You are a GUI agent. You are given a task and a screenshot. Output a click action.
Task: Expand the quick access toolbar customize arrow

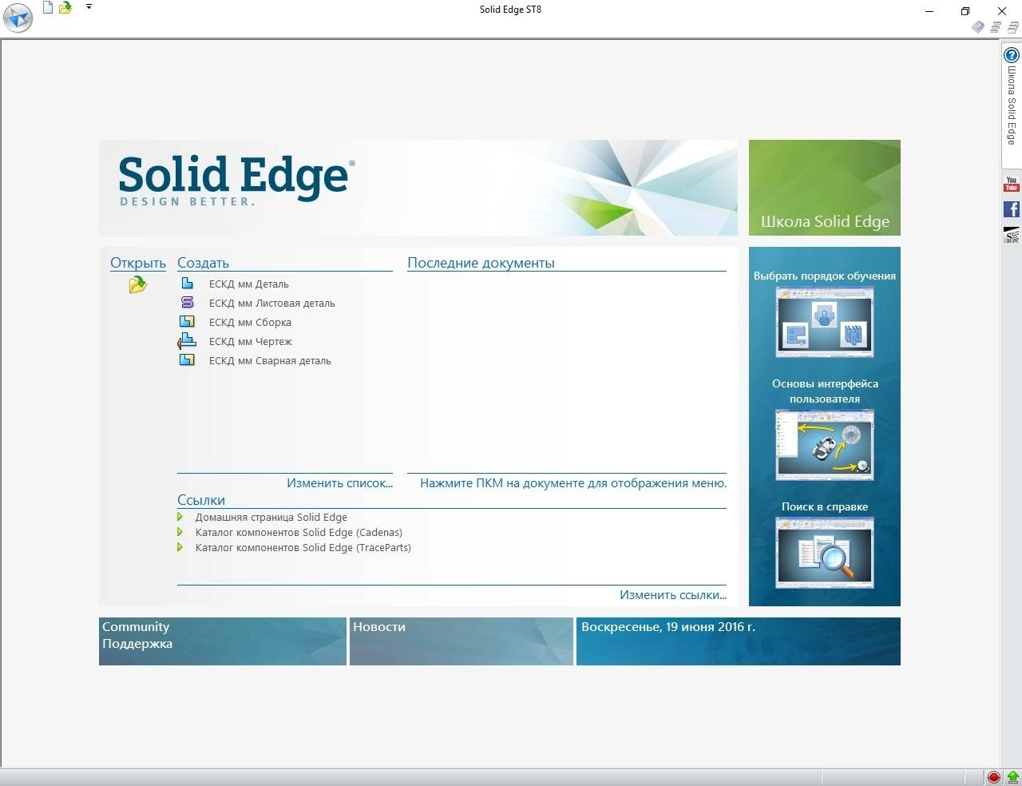point(89,6)
